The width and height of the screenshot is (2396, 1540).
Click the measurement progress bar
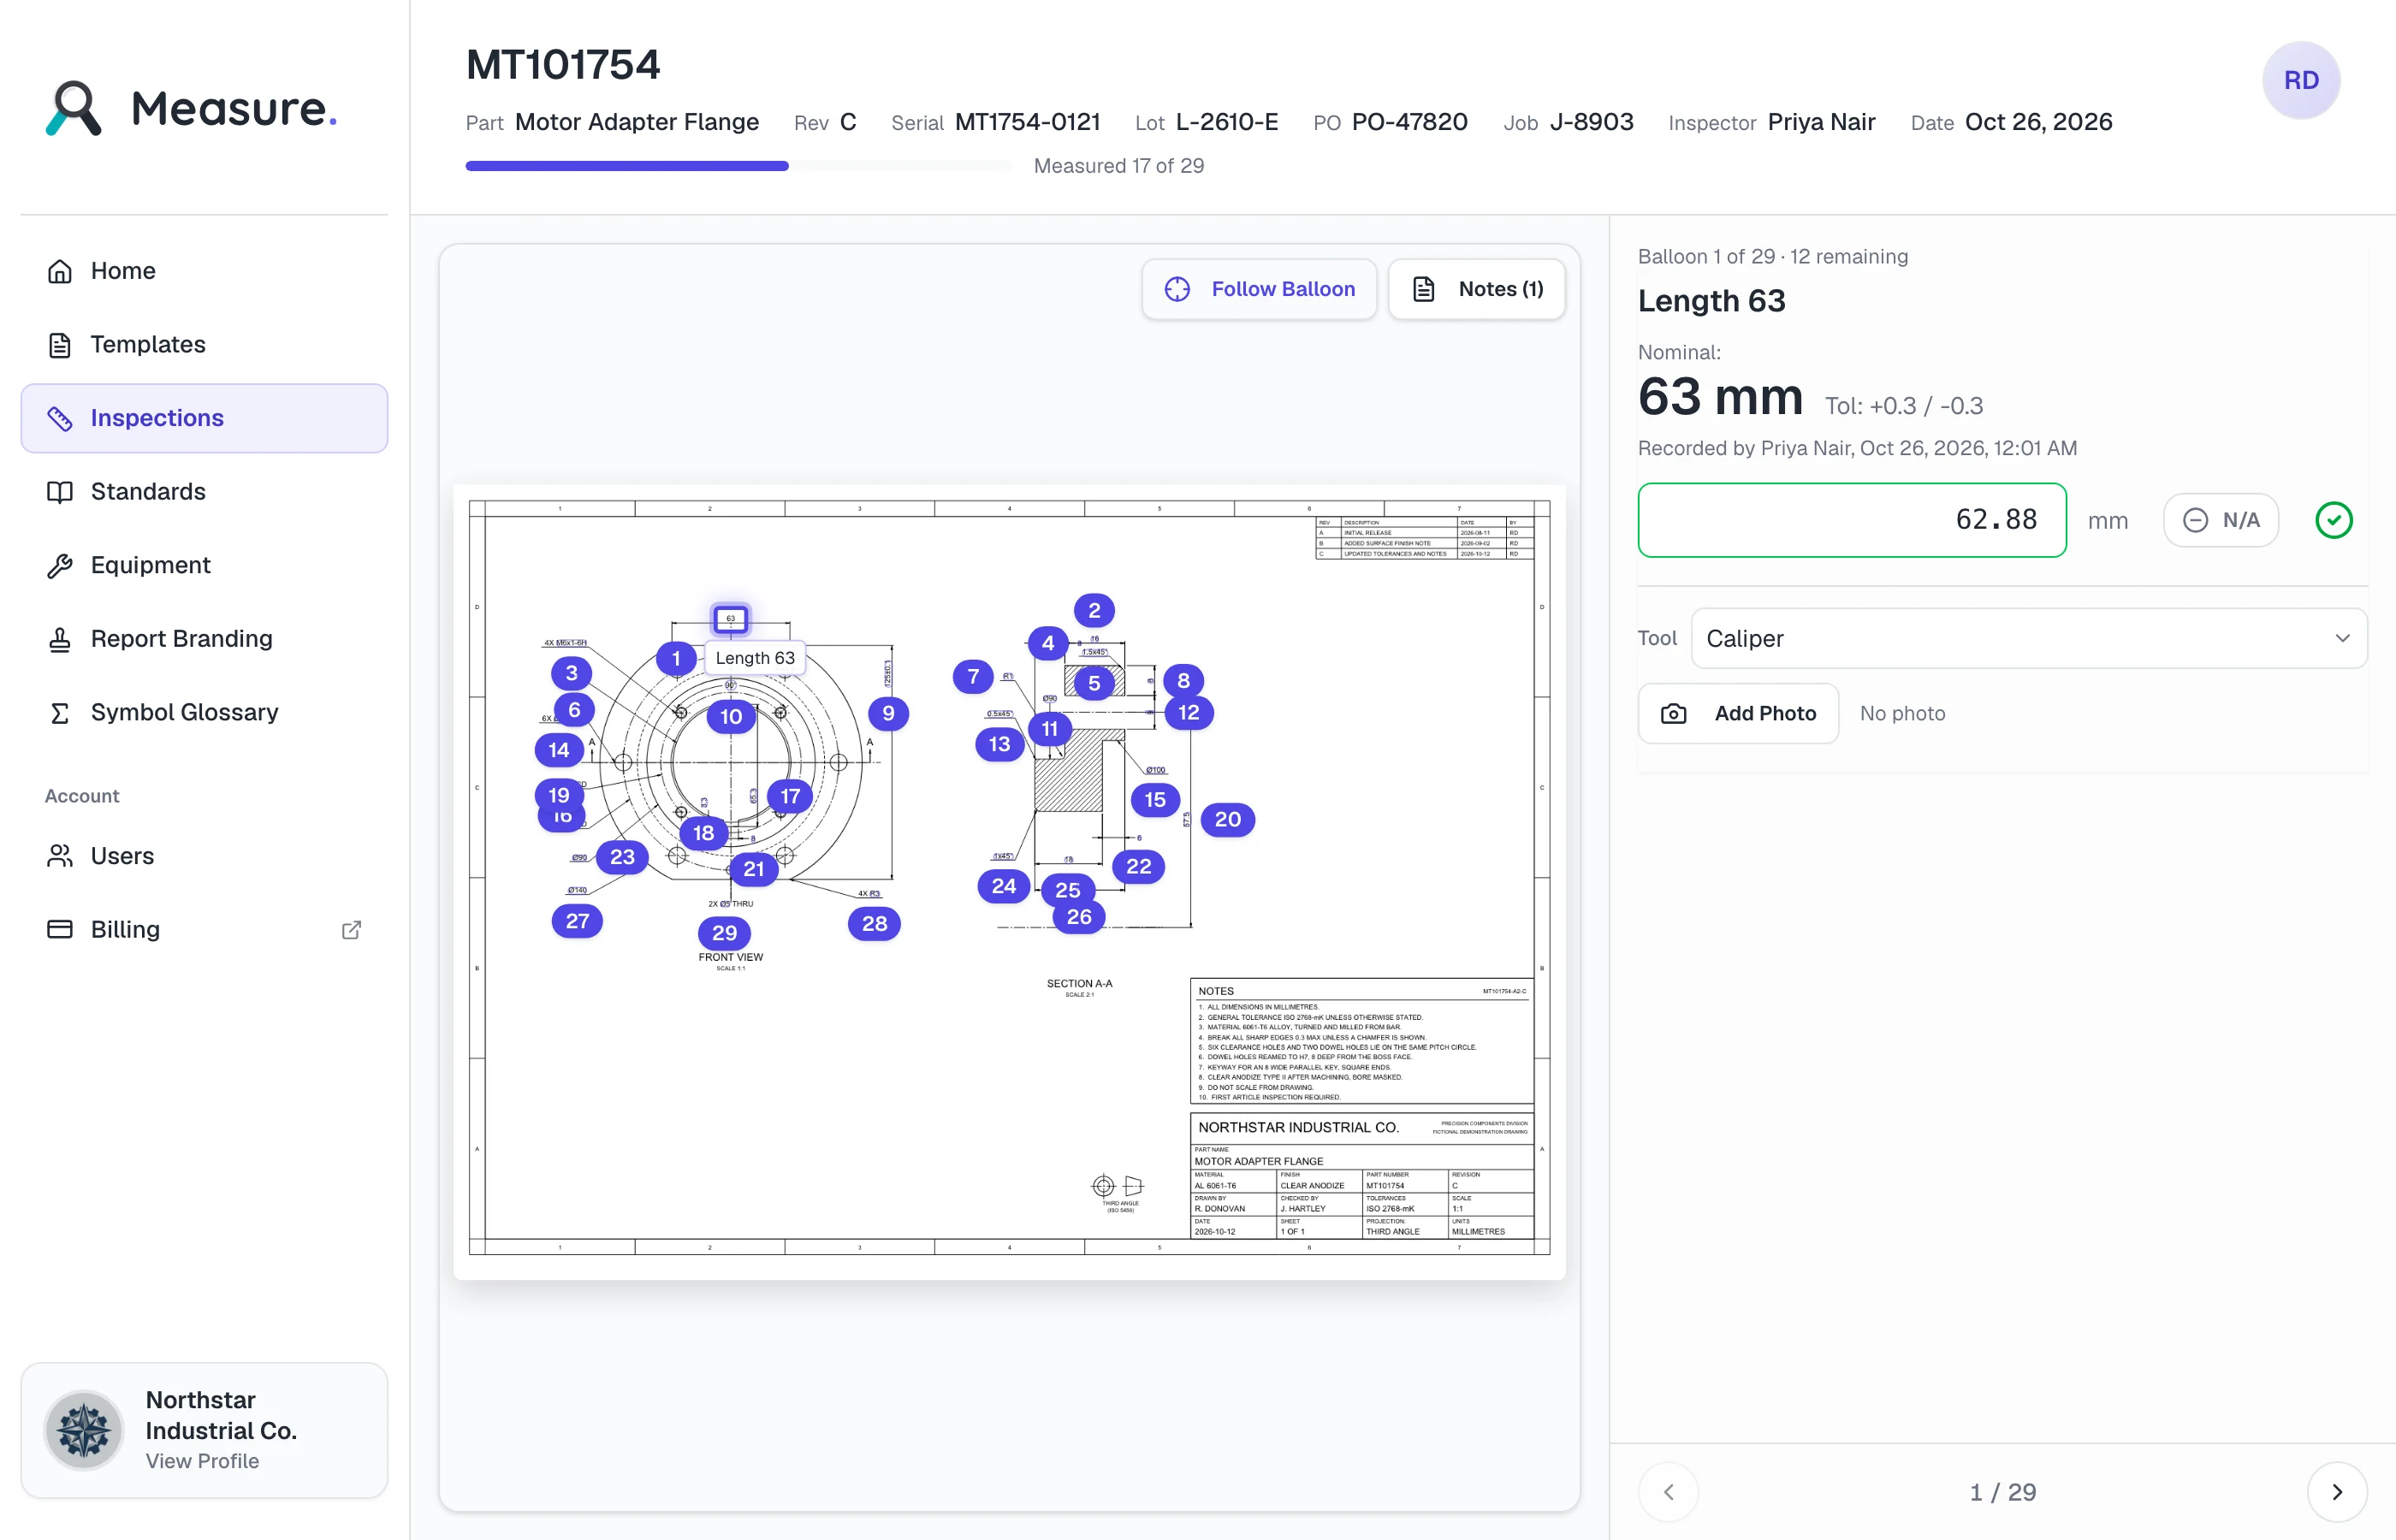coord(738,166)
